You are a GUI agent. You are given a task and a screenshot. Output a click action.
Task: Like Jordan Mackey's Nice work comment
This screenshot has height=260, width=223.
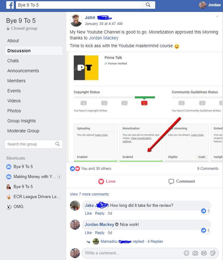click(x=88, y=233)
